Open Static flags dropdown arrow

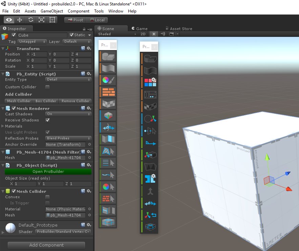(90, 35)
